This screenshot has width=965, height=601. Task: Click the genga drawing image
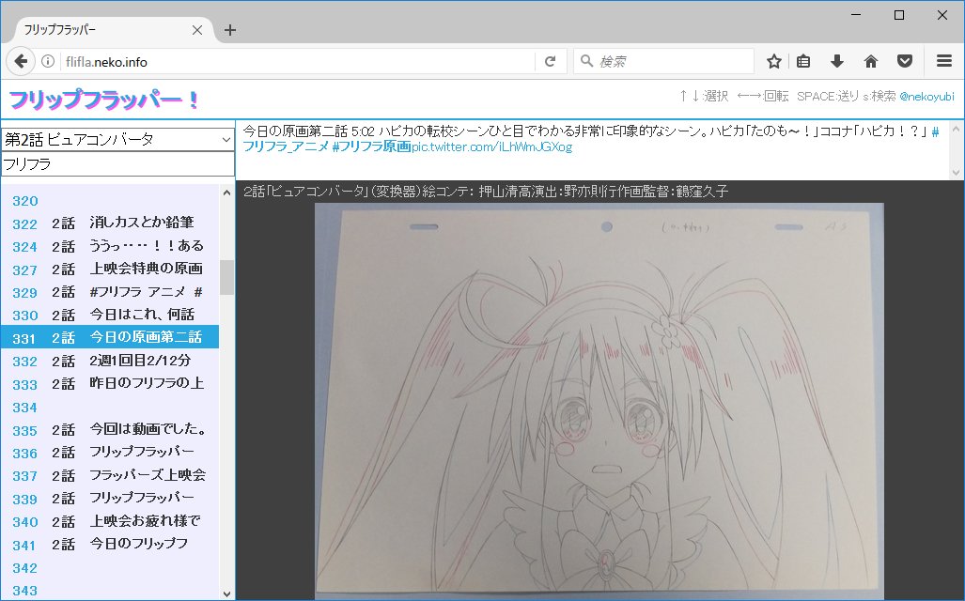(x=599, y=401)
